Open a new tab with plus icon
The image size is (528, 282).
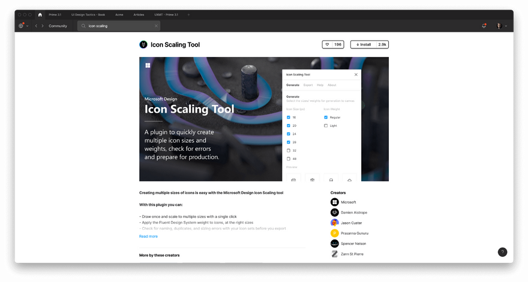[188, 15]
